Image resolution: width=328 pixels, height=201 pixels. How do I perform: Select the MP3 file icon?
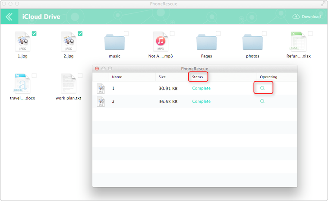coord(160,42)
